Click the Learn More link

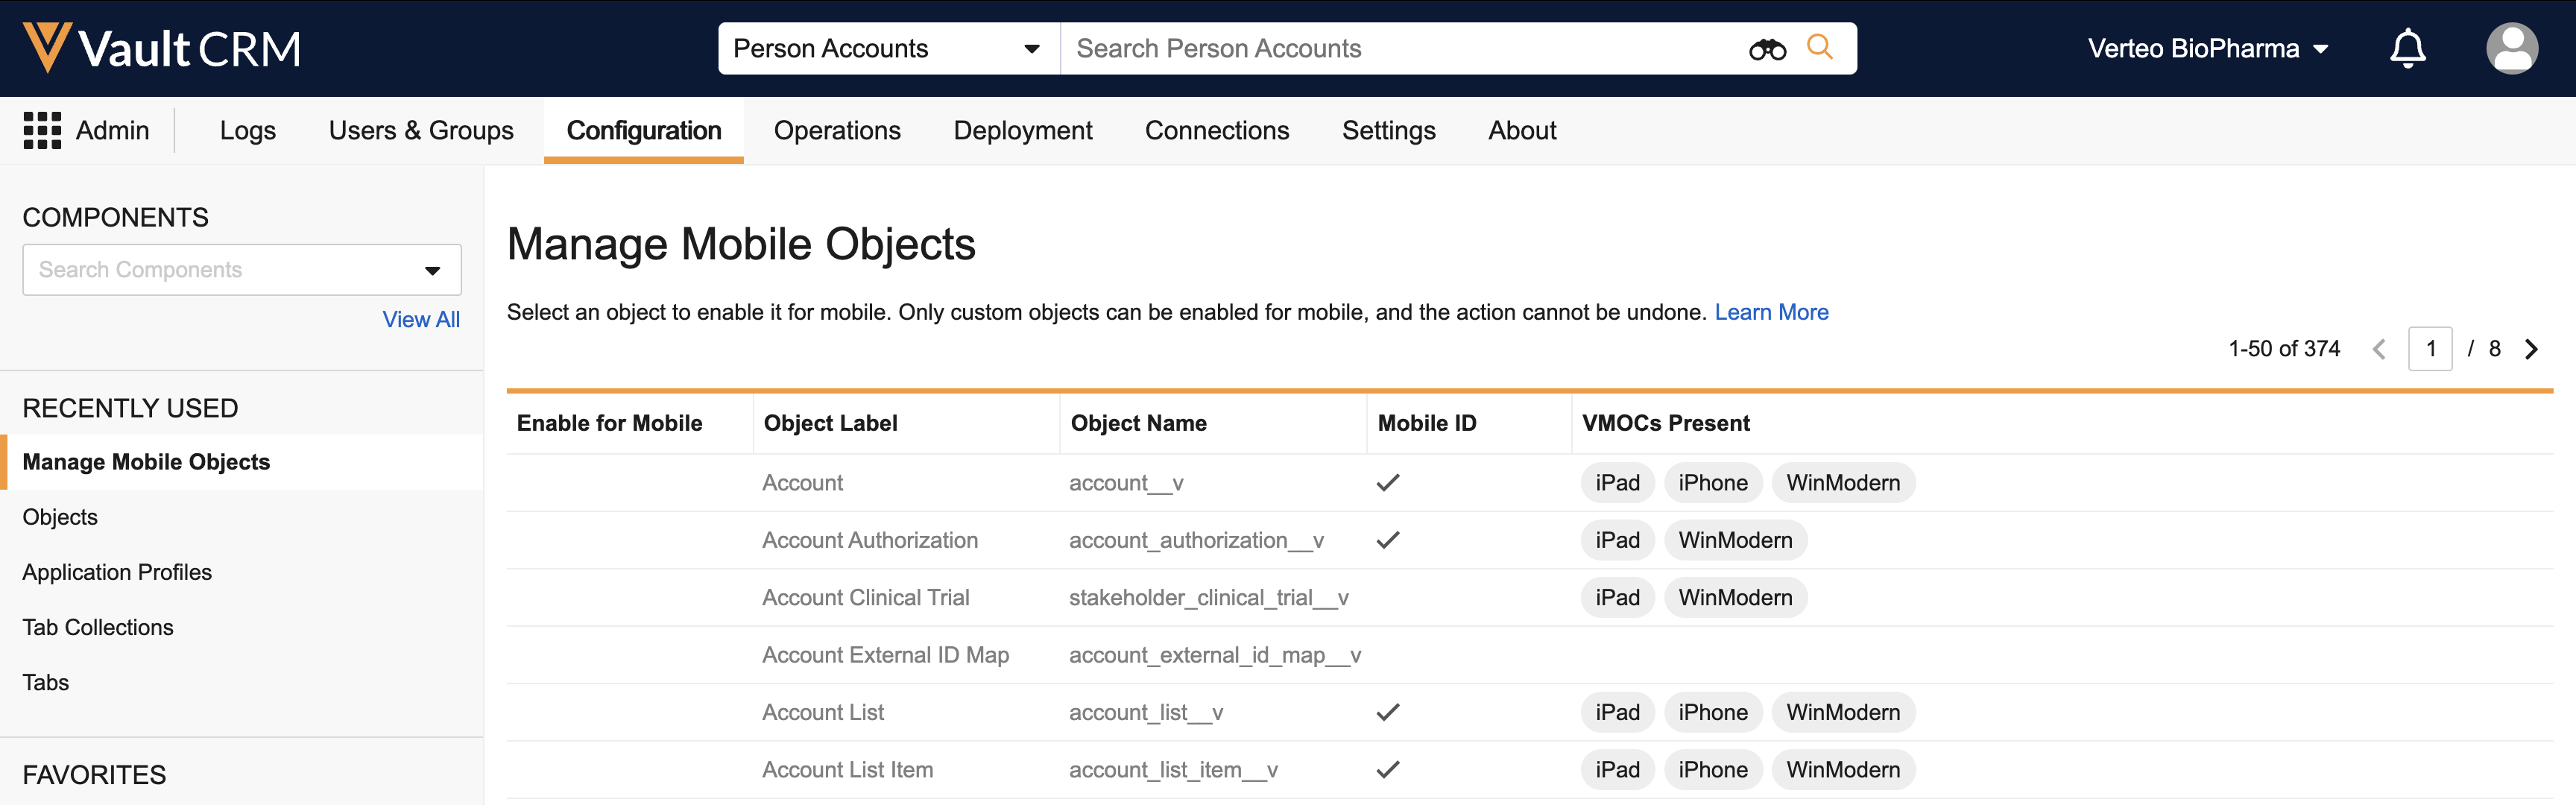coord(1771,312)
